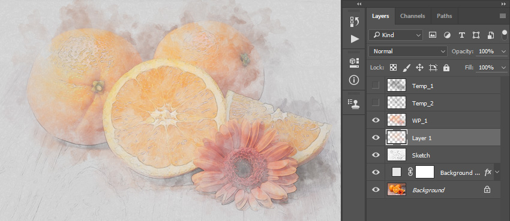Open the Clone Source panel icon

(x=354, y=104)
